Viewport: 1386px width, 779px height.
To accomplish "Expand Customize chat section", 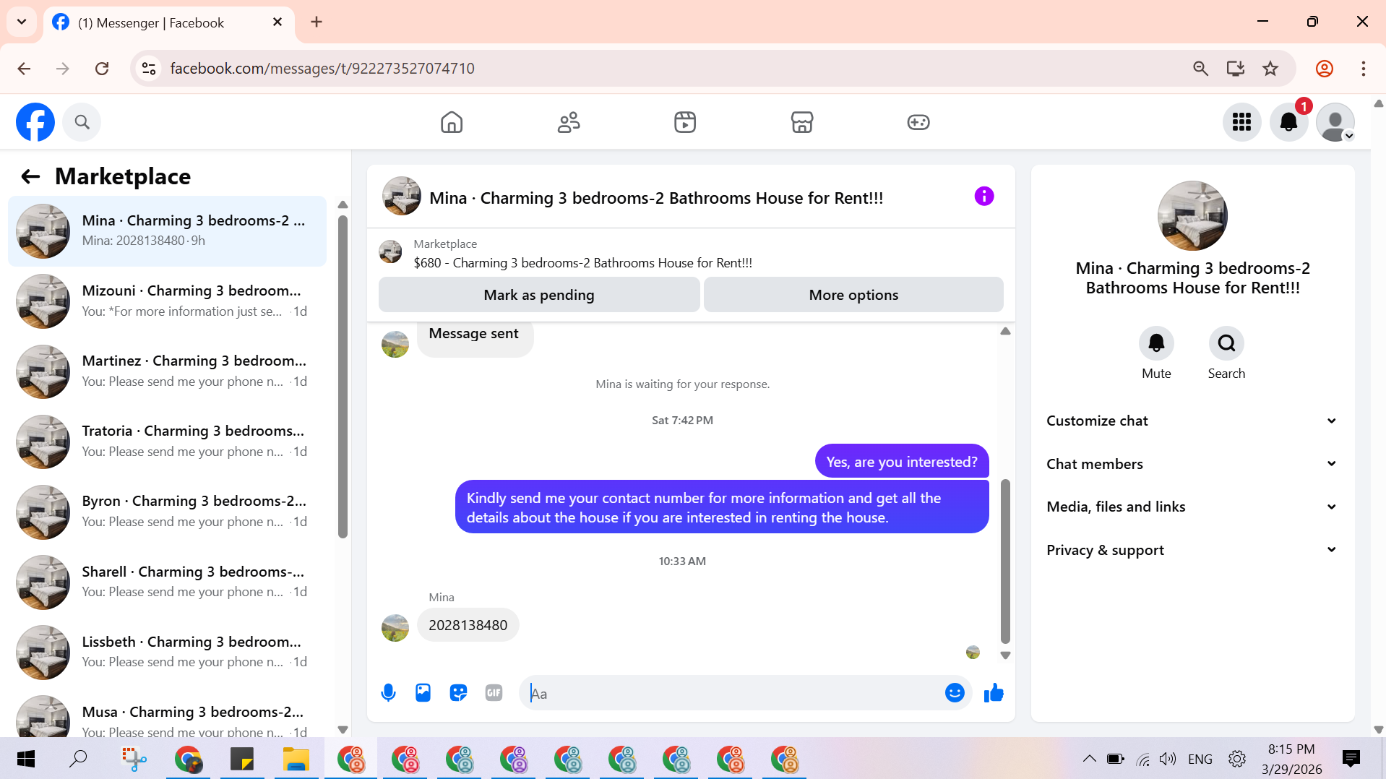I will tap(1192, 421).
